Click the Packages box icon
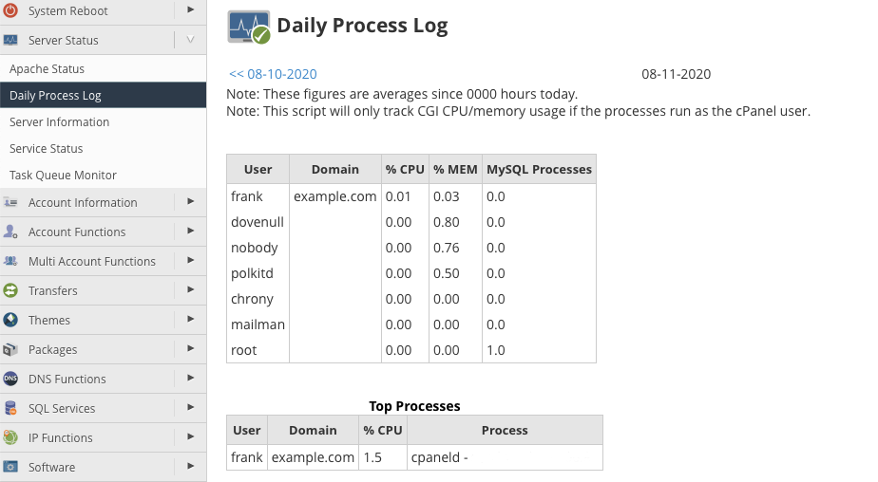This screenshot has height=482, width=878. [10, 349]
